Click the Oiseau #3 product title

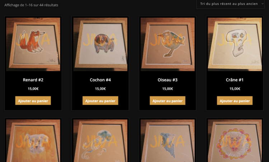(167, 80)
